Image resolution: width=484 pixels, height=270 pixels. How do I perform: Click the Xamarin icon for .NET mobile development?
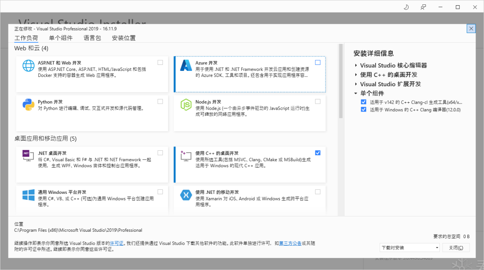(x=186, y=195)
